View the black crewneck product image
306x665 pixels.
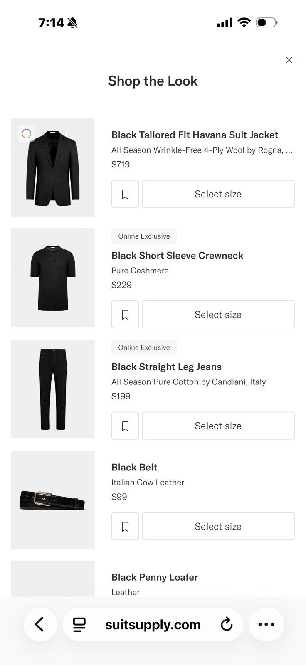point(53,278)
